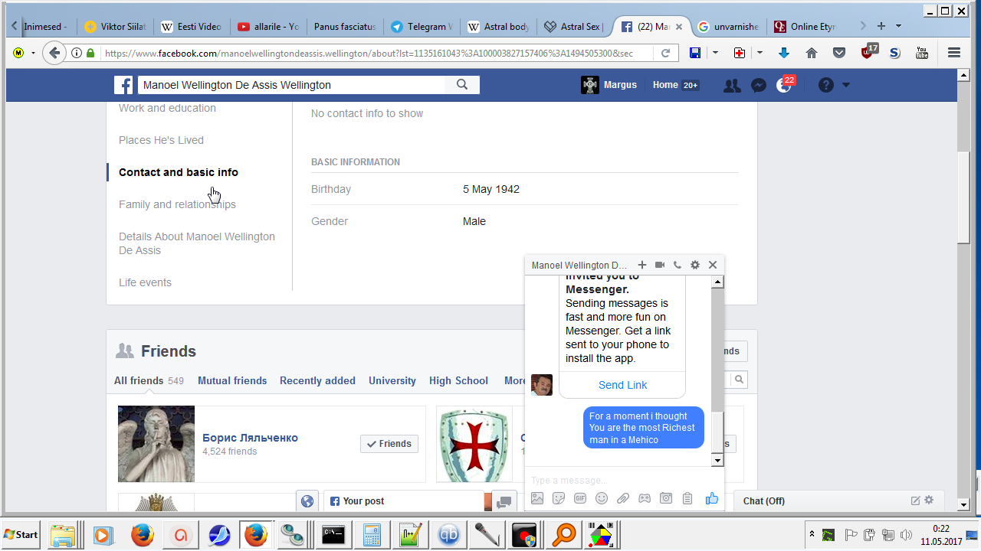List all Firefox tabs dropdown arrow
The image size is (981, 551).
898,26
